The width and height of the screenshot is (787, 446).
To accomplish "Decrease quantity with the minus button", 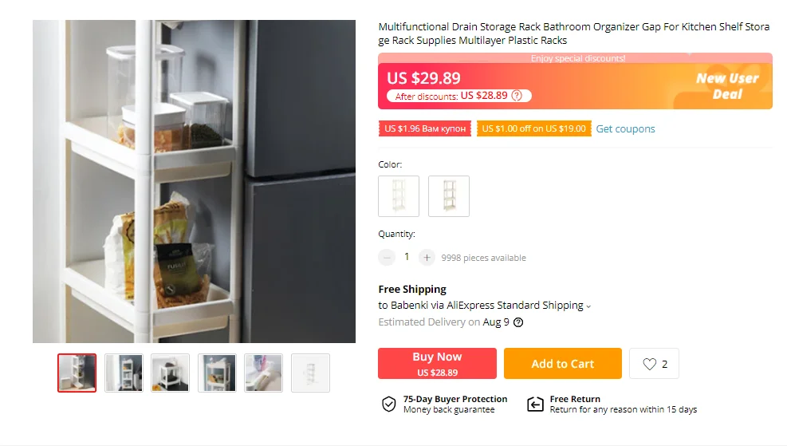I will point(387,258).
